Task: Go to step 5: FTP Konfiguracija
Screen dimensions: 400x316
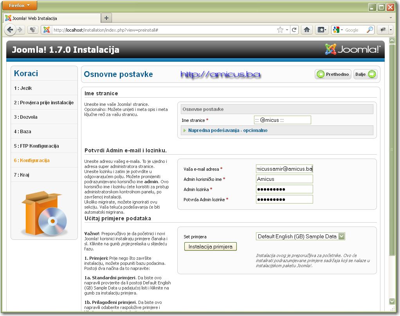Action: 36,146
